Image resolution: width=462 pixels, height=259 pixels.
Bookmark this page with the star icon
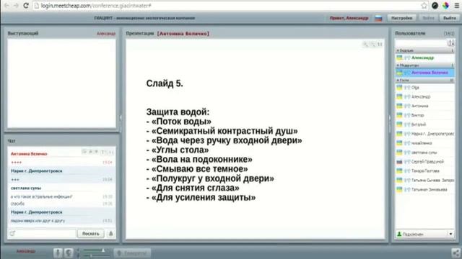pos(424,6)
